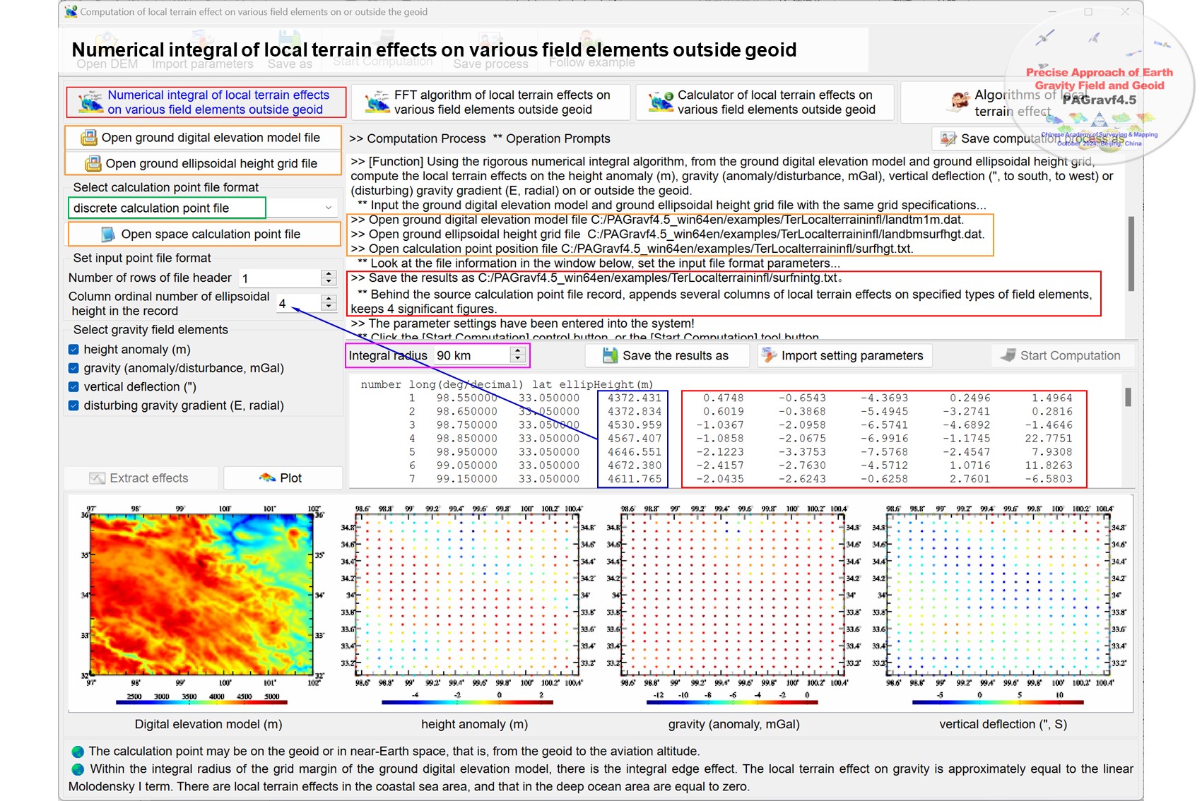This screenshot has height=801, width=1202.
Task: Click Open space calculation point file
Action: pos(204,234)
